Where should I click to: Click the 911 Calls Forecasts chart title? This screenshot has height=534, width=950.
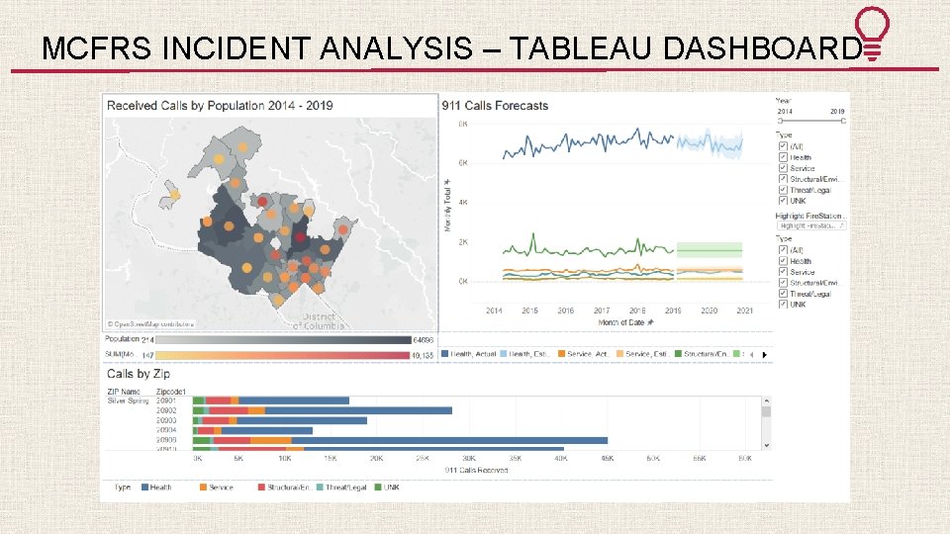click(495, 106)
